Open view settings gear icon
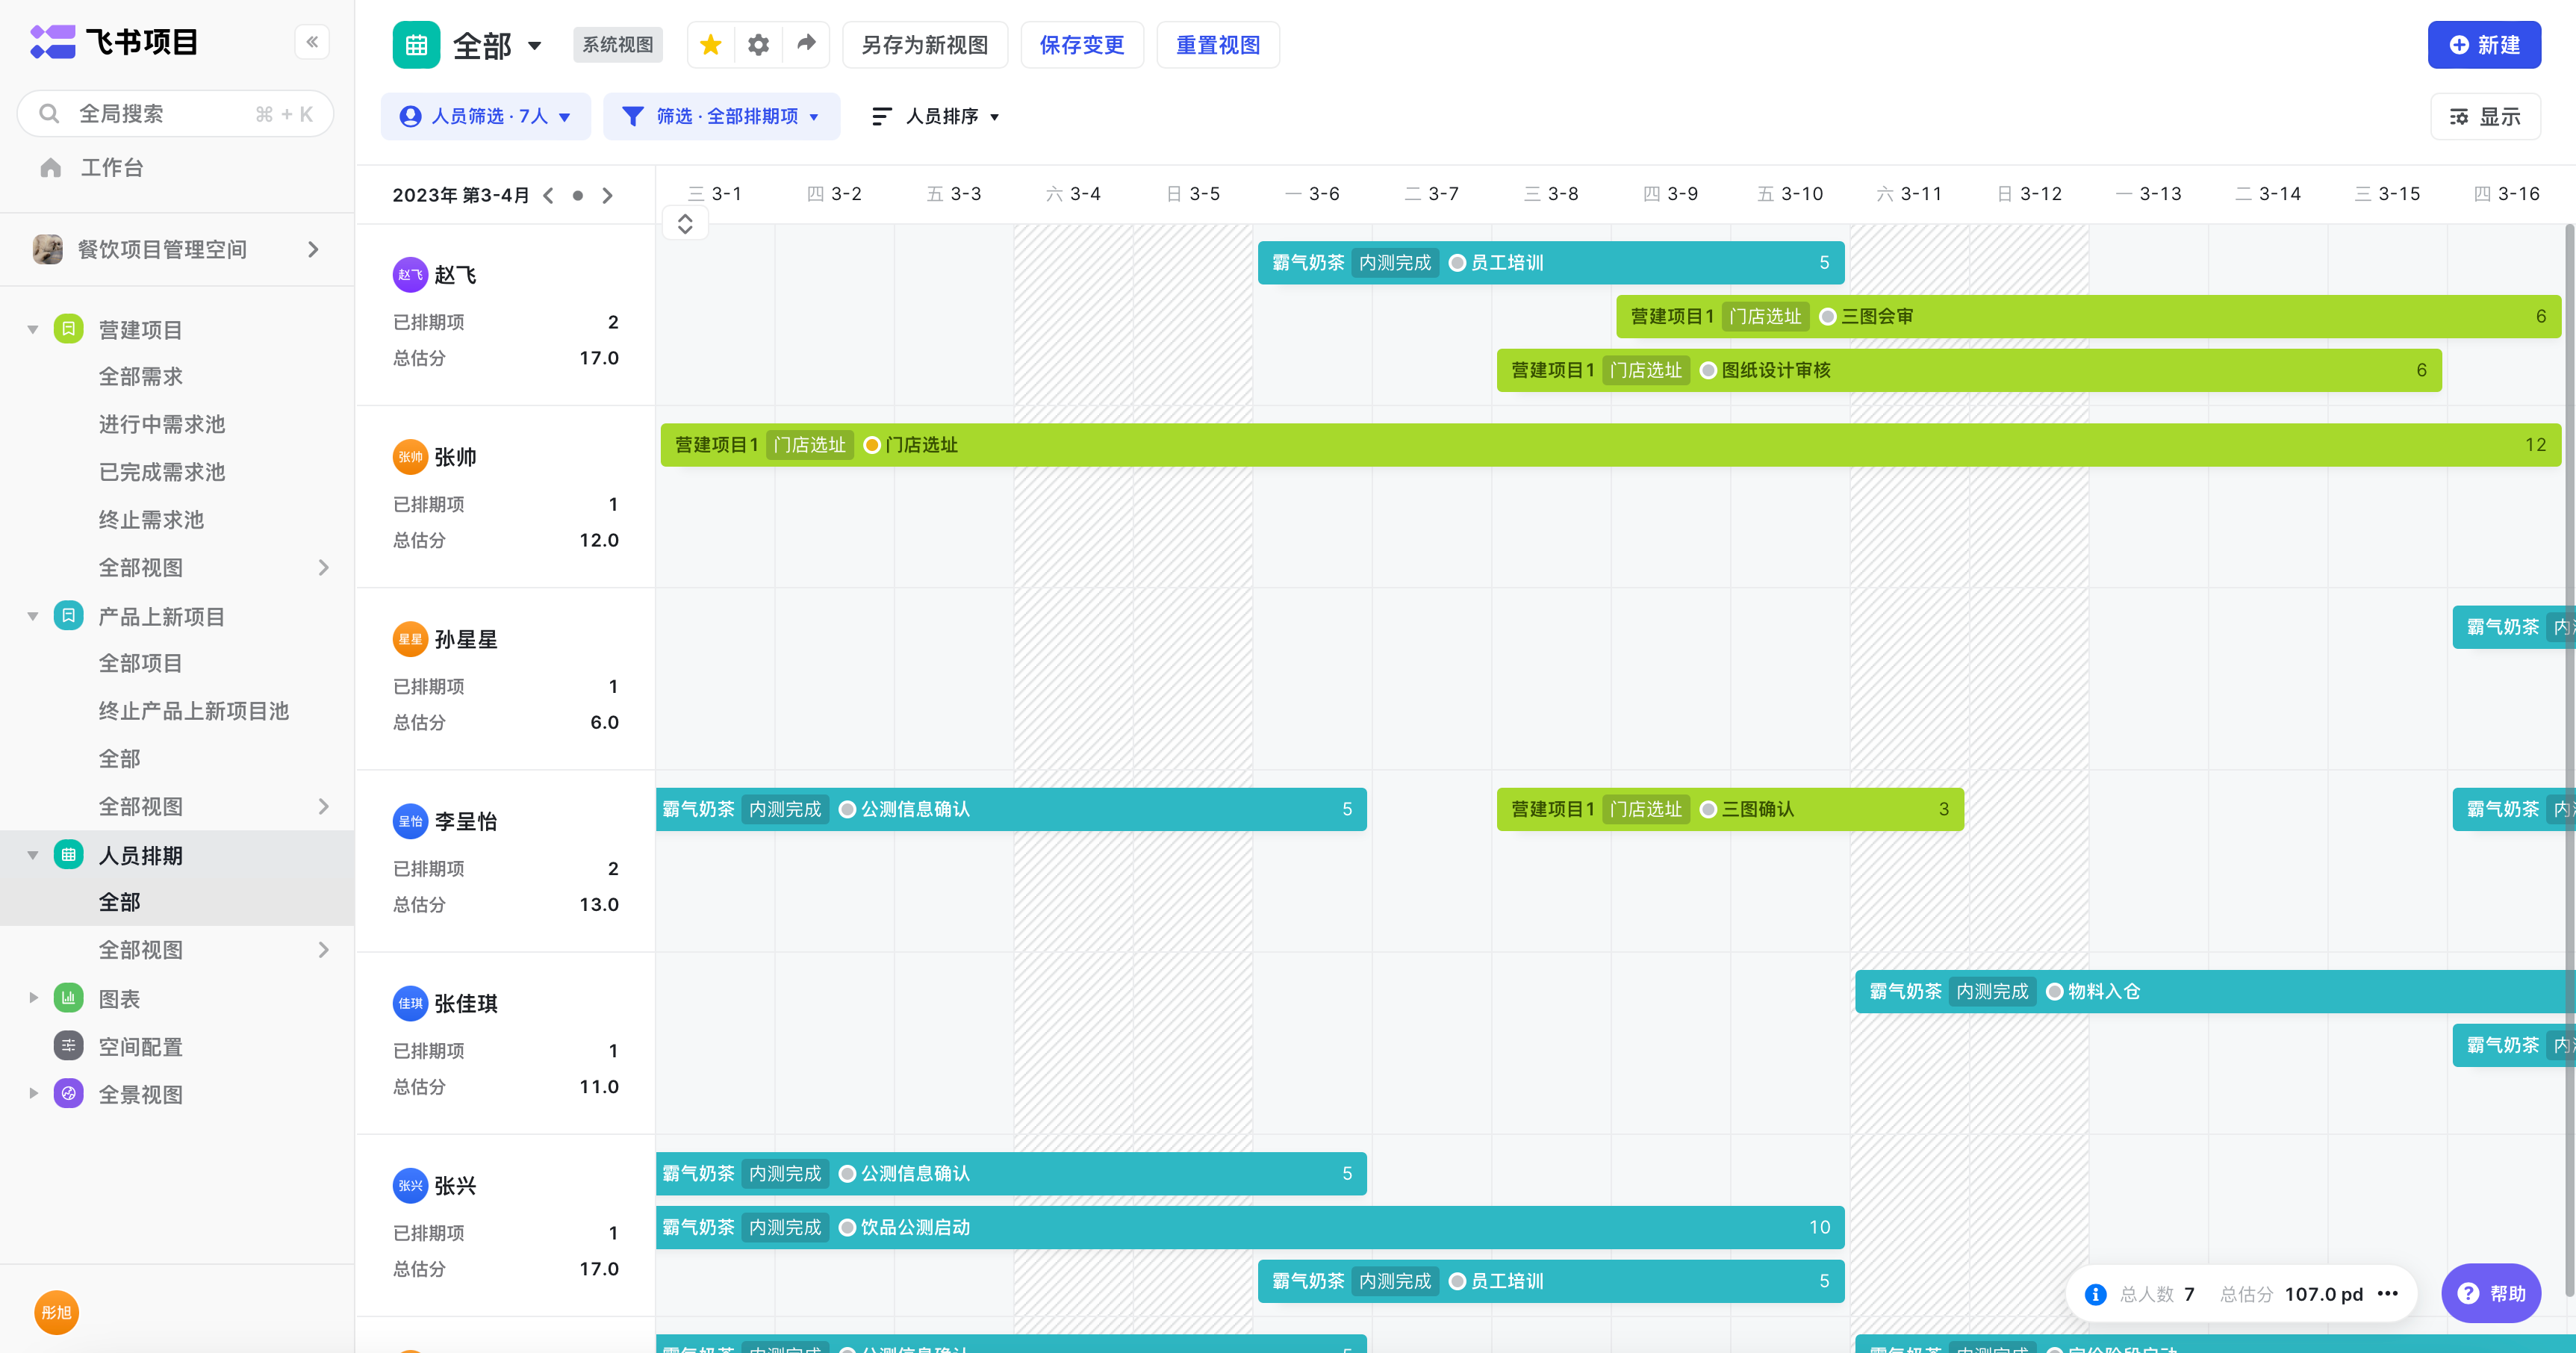Screen dimensions: 2576x1353 click(758, 45)
